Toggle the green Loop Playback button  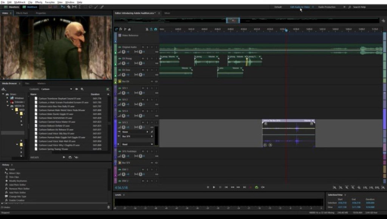pyautogui.click(x=257, y=187)
